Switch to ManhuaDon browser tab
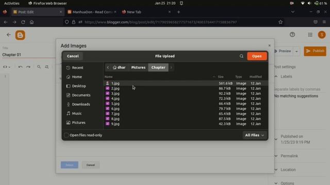 (92, 12)
